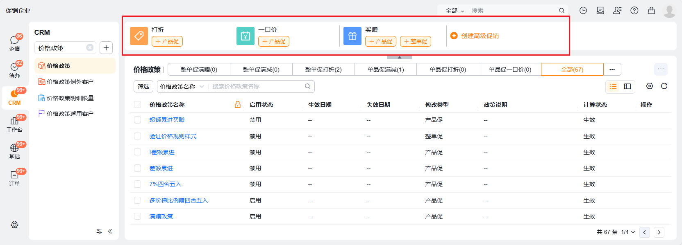Open the 全部 search scope dropdown

click(x=455, y=11)
